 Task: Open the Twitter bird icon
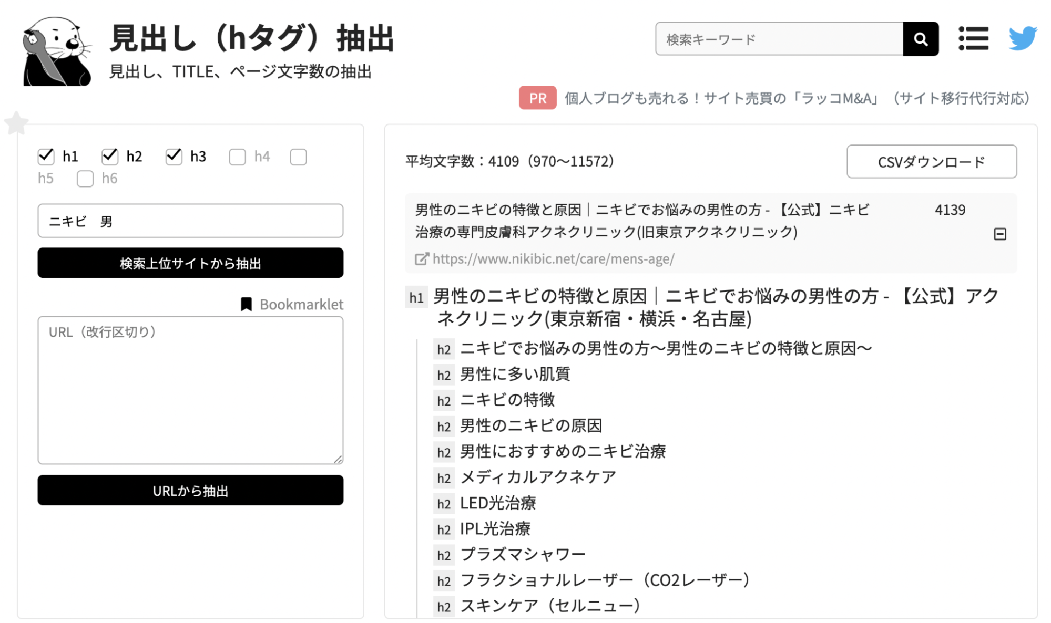(x=1022, y=38)
